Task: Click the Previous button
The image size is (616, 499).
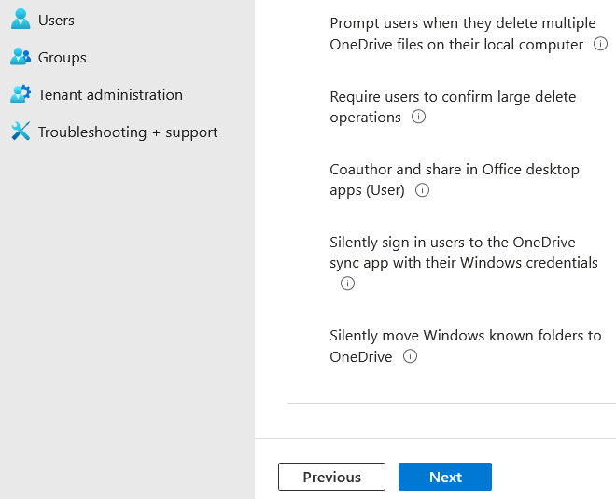Action: pyautogui.click(x=331, y=477)
